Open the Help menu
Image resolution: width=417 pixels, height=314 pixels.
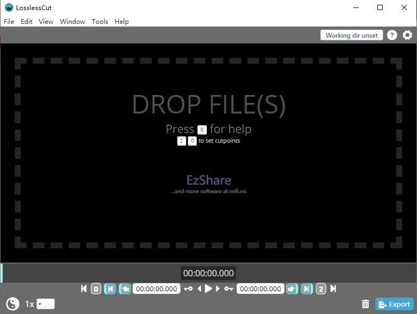(122, 22)
